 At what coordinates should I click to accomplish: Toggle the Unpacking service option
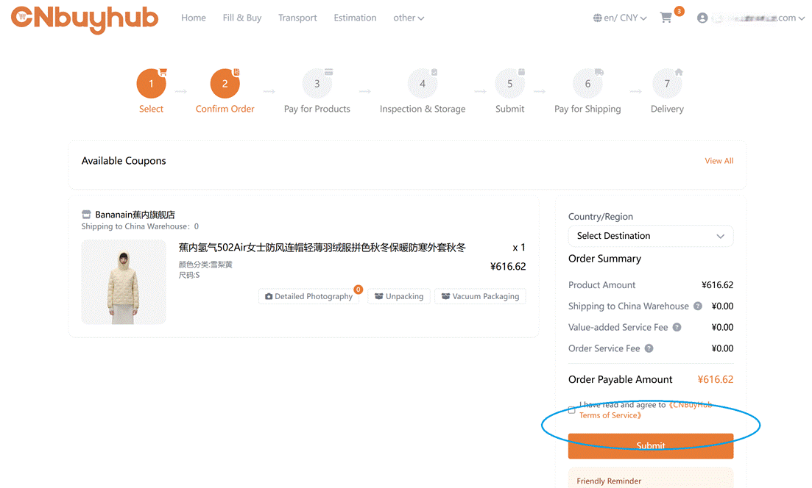(x=399, y=296)
